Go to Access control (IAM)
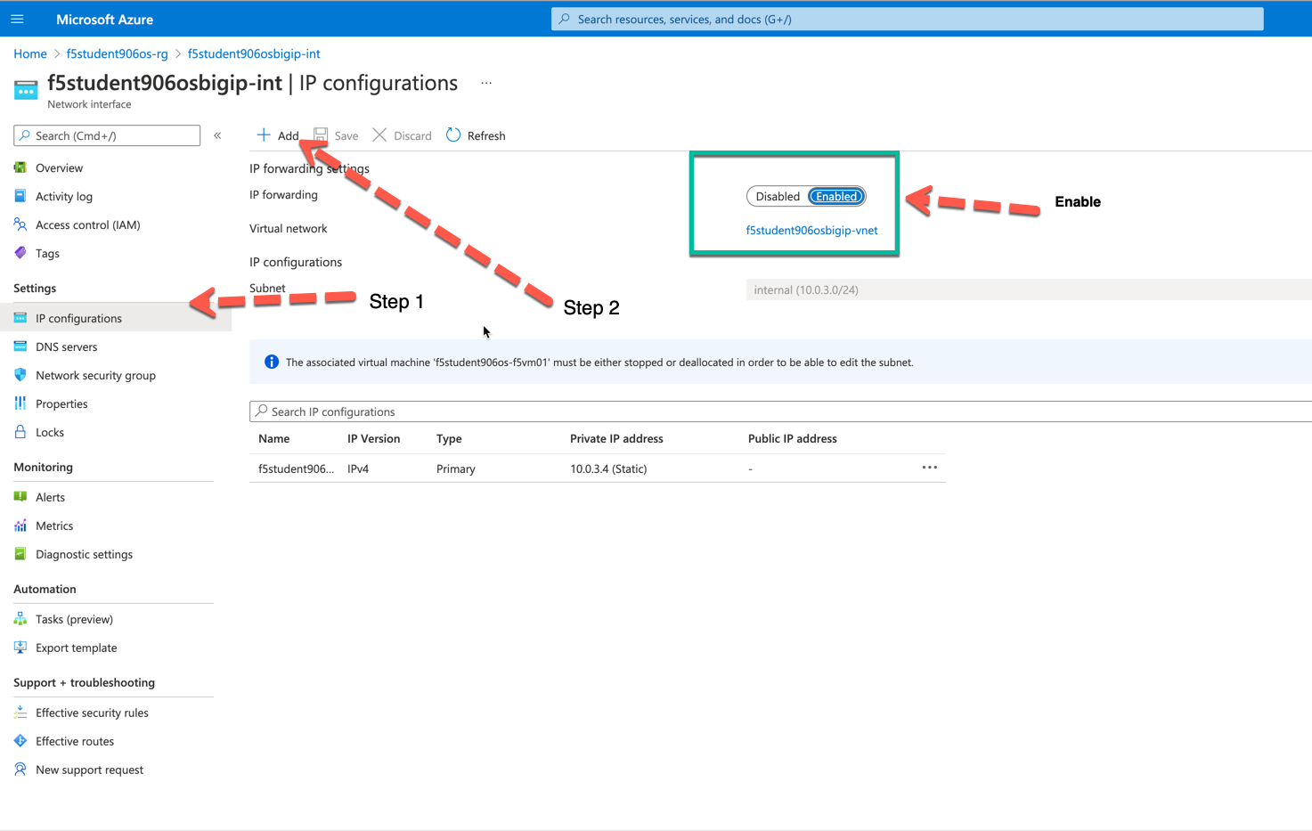 (x=88, y=224)
